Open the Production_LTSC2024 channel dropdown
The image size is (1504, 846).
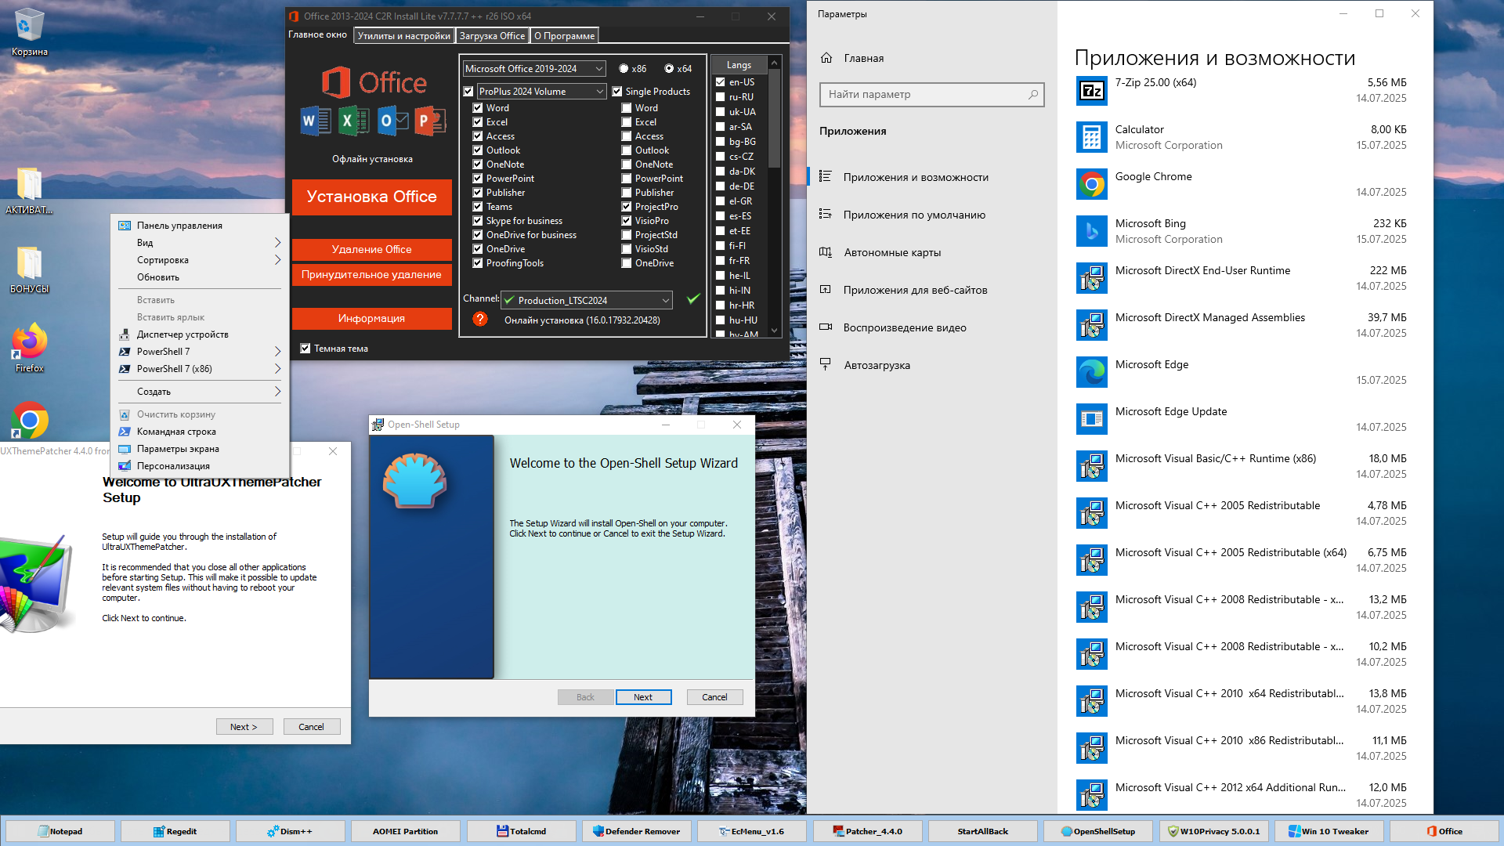pyautogui.click(x=586, y=300)
